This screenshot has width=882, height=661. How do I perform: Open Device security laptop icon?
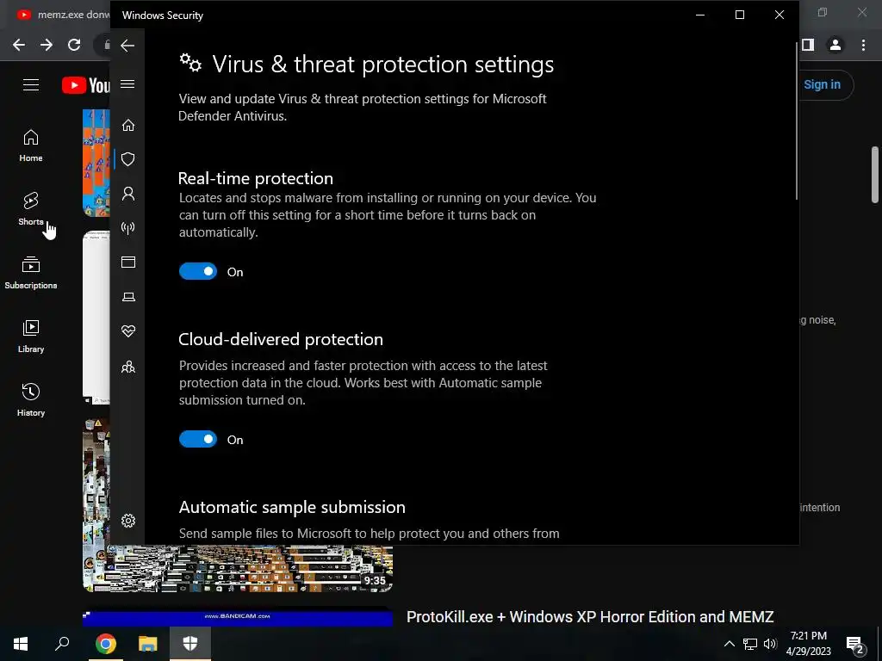(128, 297)
